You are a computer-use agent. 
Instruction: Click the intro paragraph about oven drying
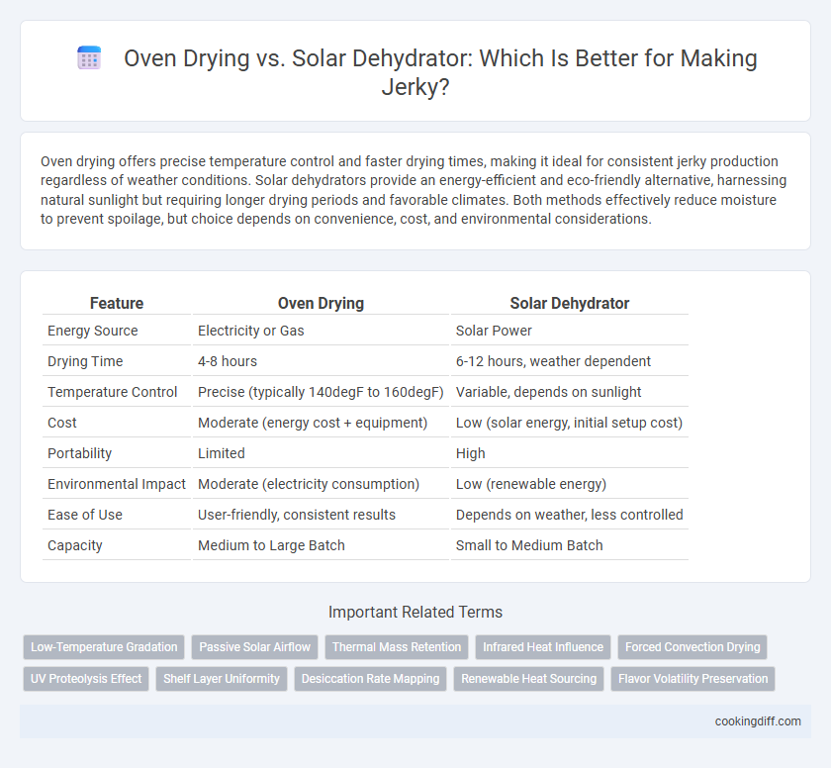point(414,190)
